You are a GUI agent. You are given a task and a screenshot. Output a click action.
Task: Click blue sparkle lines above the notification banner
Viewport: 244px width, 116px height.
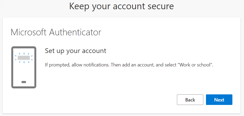[24, 54]
